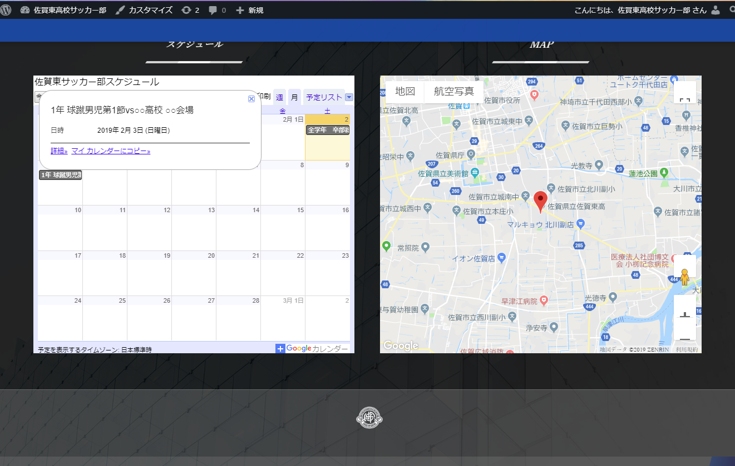The width and height of the screenshot is (735, 466).
Task: Click the イオン佐賀店 shopping marker
Action: pyautogui.click(x=501, y=258)
